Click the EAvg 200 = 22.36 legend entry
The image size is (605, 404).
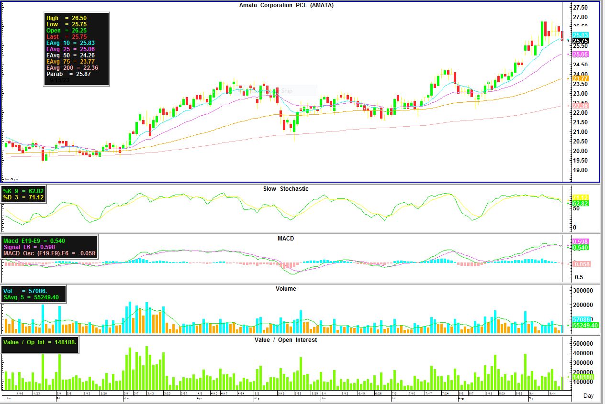tap(72, 68)
